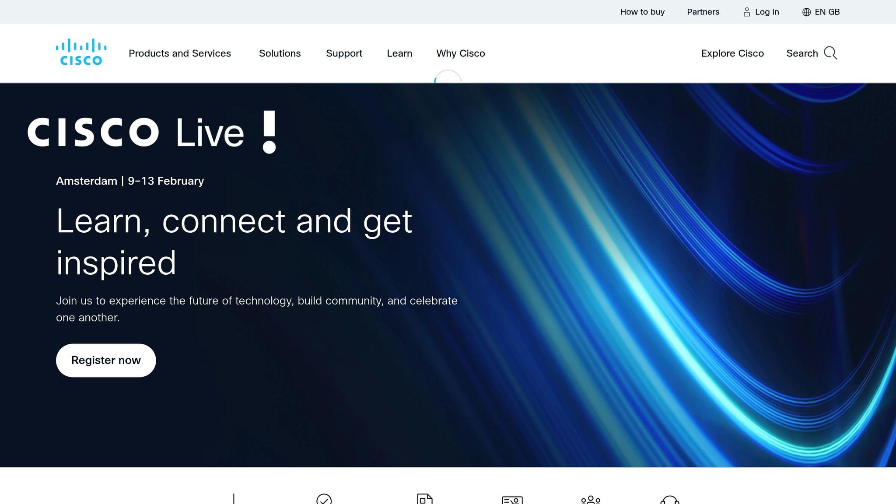
Task: Click the magnifying glass search icon
Action: pyautogui.click(x=830, y=53)
